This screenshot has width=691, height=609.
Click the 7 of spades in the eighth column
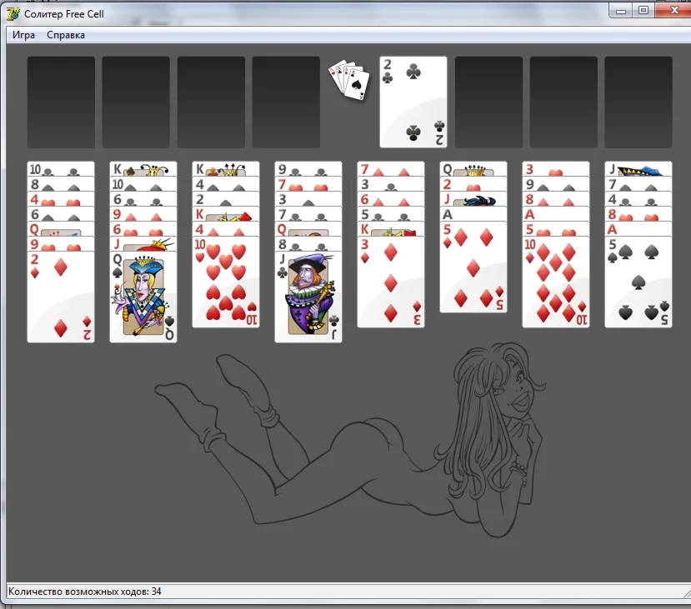pyautogui.click(x=638, y=184)
